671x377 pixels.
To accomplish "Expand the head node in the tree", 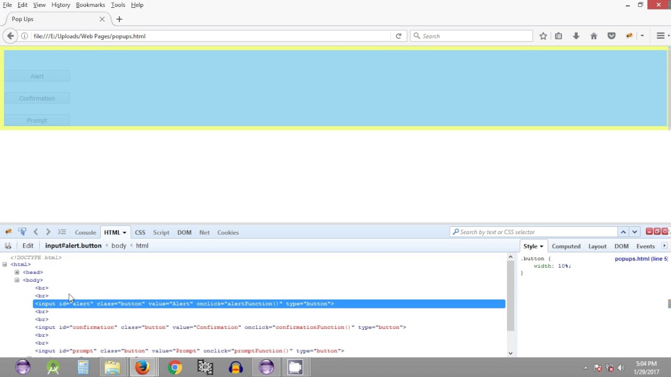I will pos(17,272).
